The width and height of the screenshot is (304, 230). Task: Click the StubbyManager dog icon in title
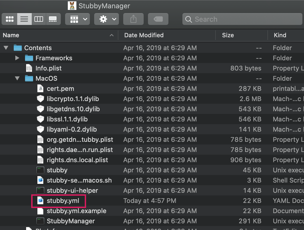coord(72,6)
